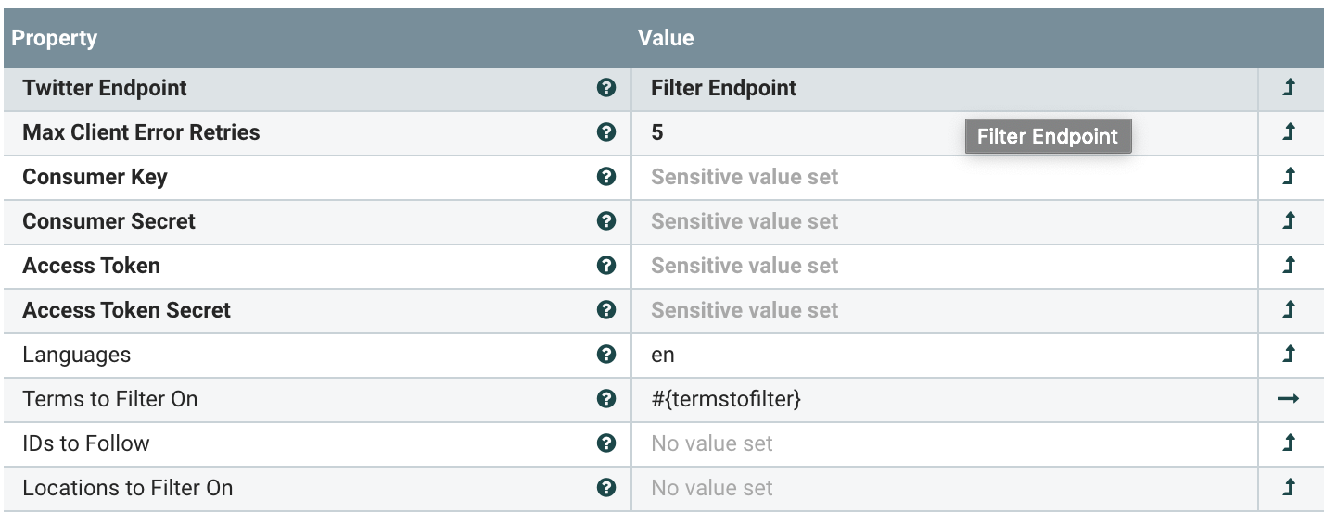Edit the Twitter Endpoint value Filter Endpoint

coord(723,88)
